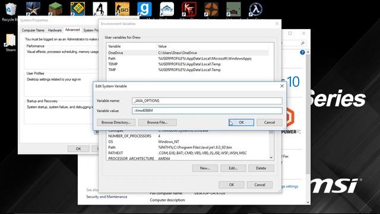
Task: Click the Variable name input field
Action: [207, 100]
